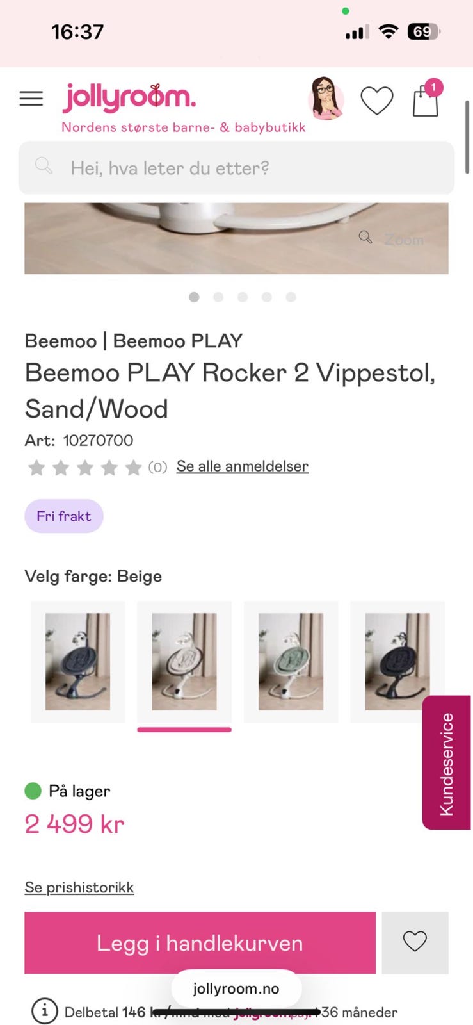473x1025 pixels.
Task: Choose the green color variant
Action: [291, 662]
